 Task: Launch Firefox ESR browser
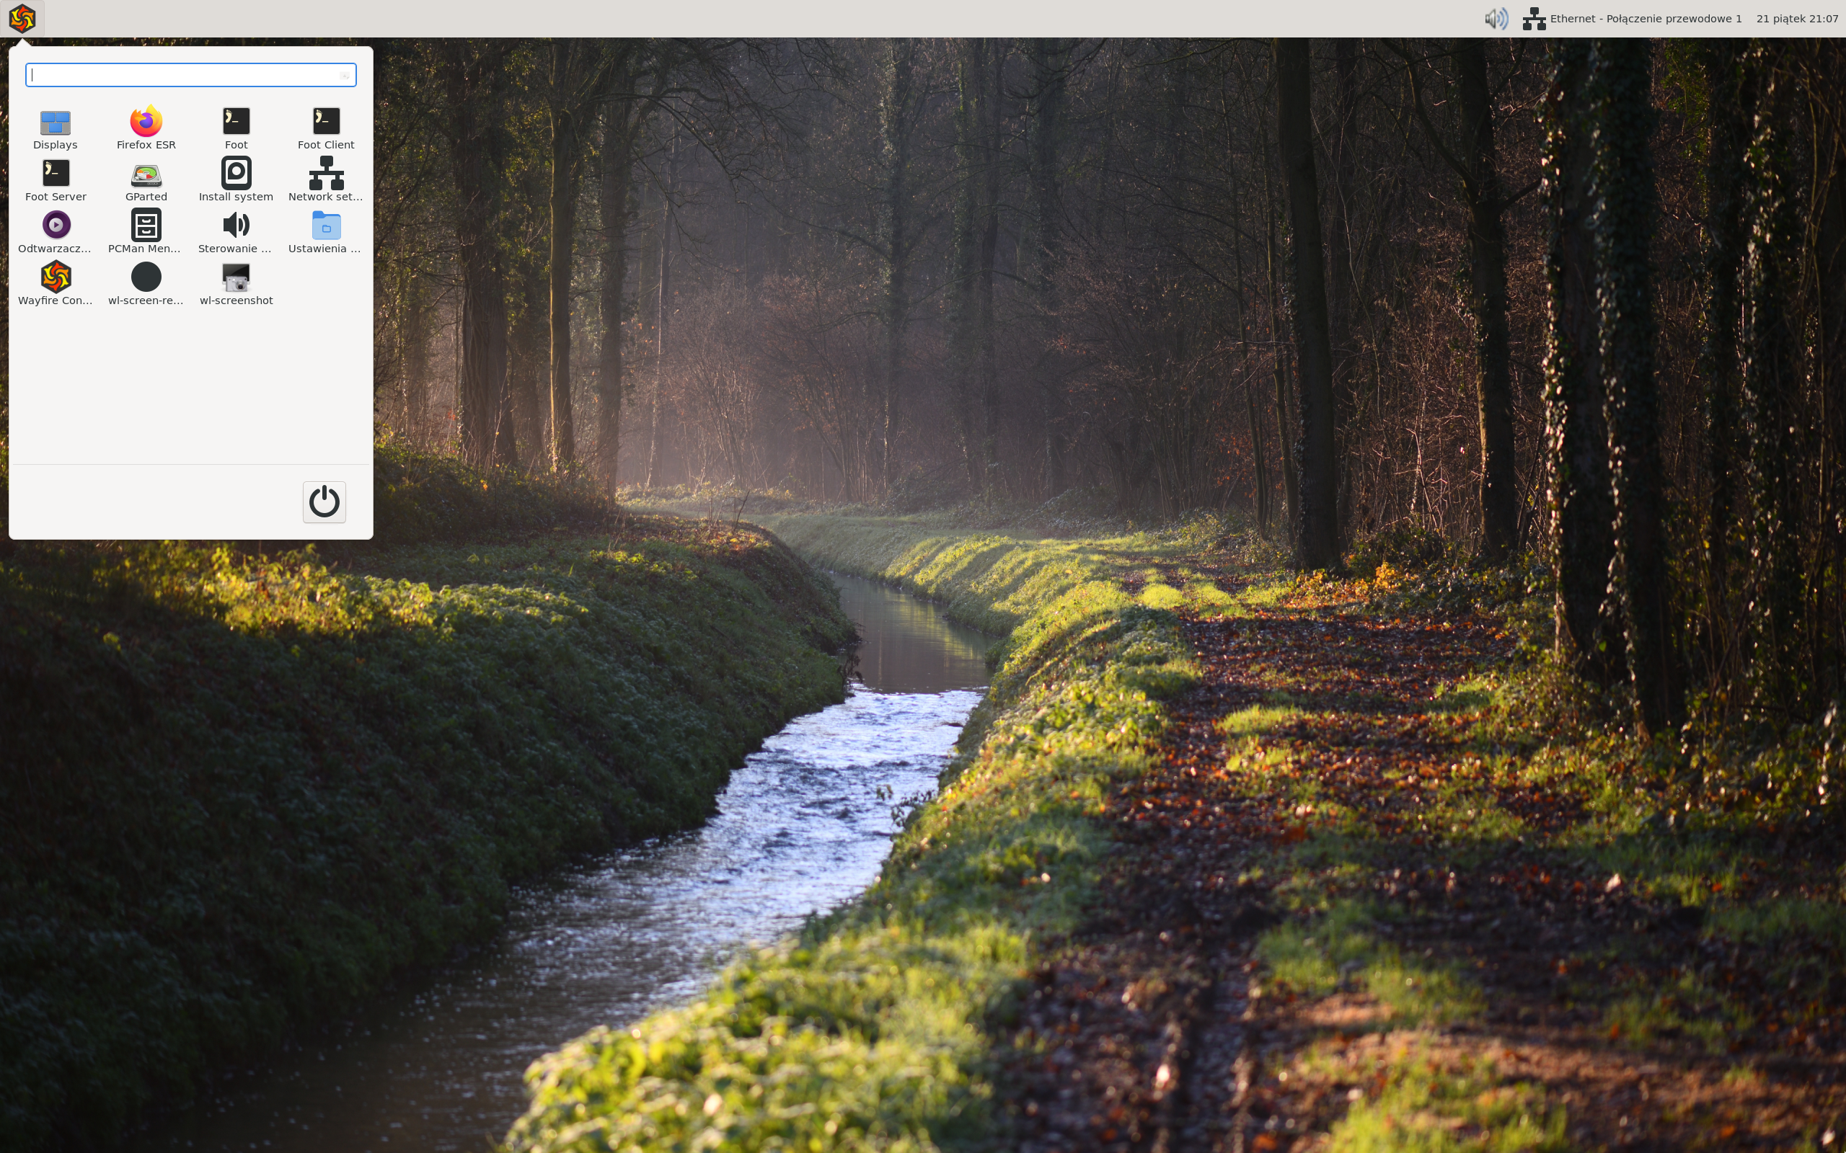[x=146, y=129]
